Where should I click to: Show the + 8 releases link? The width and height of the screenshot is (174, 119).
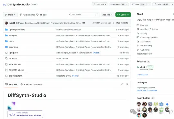142,75
